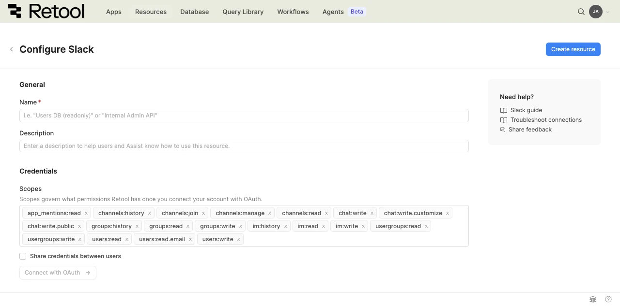
Task: Open the Agents tab
Action: coord(333,12)
